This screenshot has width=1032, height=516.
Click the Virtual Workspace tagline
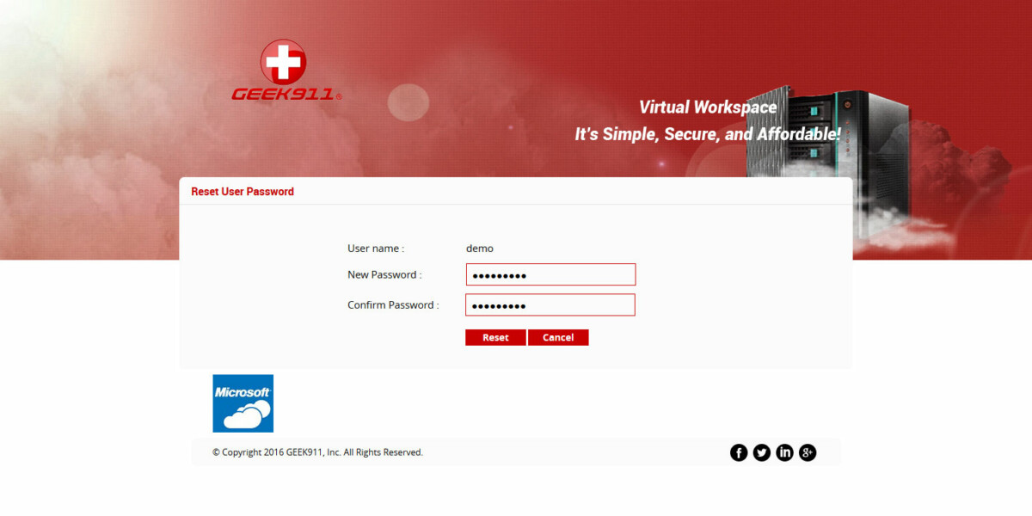[x=708, y=107]
